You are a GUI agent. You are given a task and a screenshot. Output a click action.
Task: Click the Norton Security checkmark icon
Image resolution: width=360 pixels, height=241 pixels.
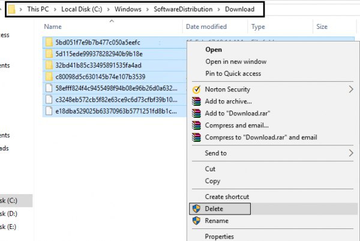pos(196,90)
